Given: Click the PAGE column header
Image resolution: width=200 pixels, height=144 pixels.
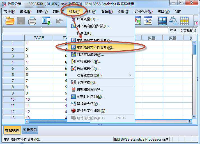Looking at the screenshot, I should pos(38,38).
